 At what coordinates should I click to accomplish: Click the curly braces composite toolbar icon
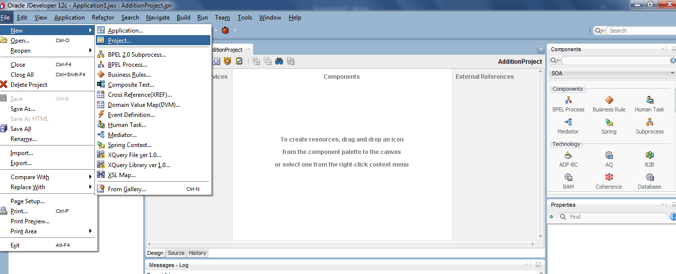coord(216,61)
